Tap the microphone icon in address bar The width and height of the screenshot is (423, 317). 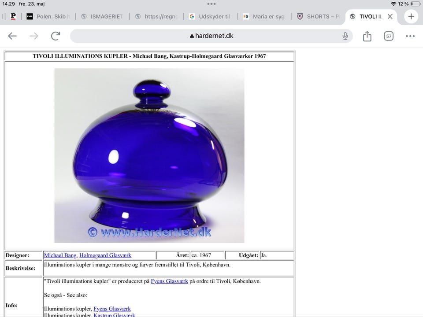pyautogui.click(x=345, y=36)
